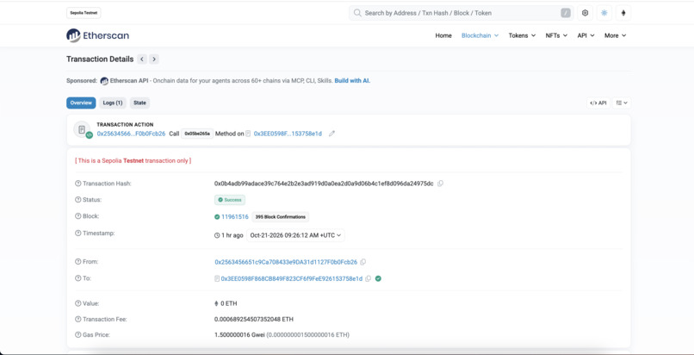
Task: Click the transaction hash text
Action: (324, 184)
